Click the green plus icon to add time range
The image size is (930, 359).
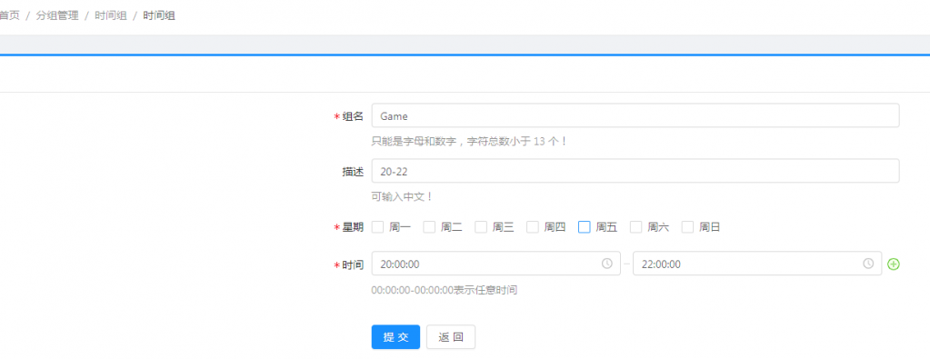pyautogui.click(x=894, y=264)
